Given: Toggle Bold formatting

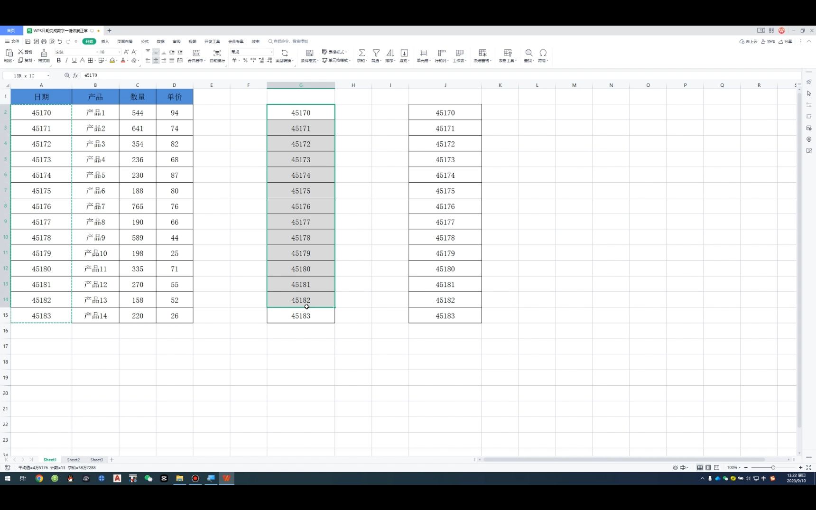Looking at the screenshot, I should coord(58,60).
